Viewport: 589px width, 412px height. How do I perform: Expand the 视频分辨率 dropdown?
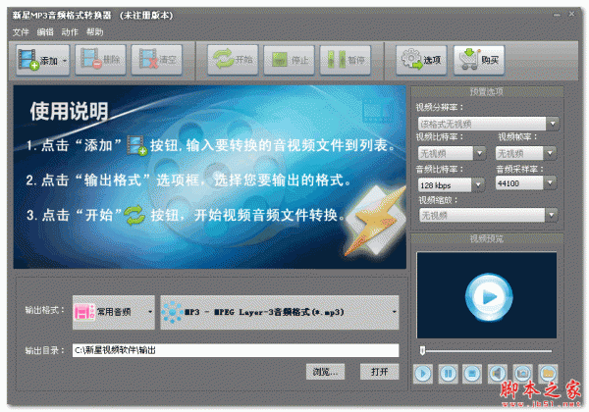pos(553,124)
